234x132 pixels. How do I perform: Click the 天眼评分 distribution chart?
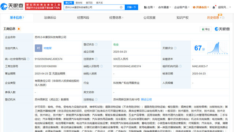(218, 48)
